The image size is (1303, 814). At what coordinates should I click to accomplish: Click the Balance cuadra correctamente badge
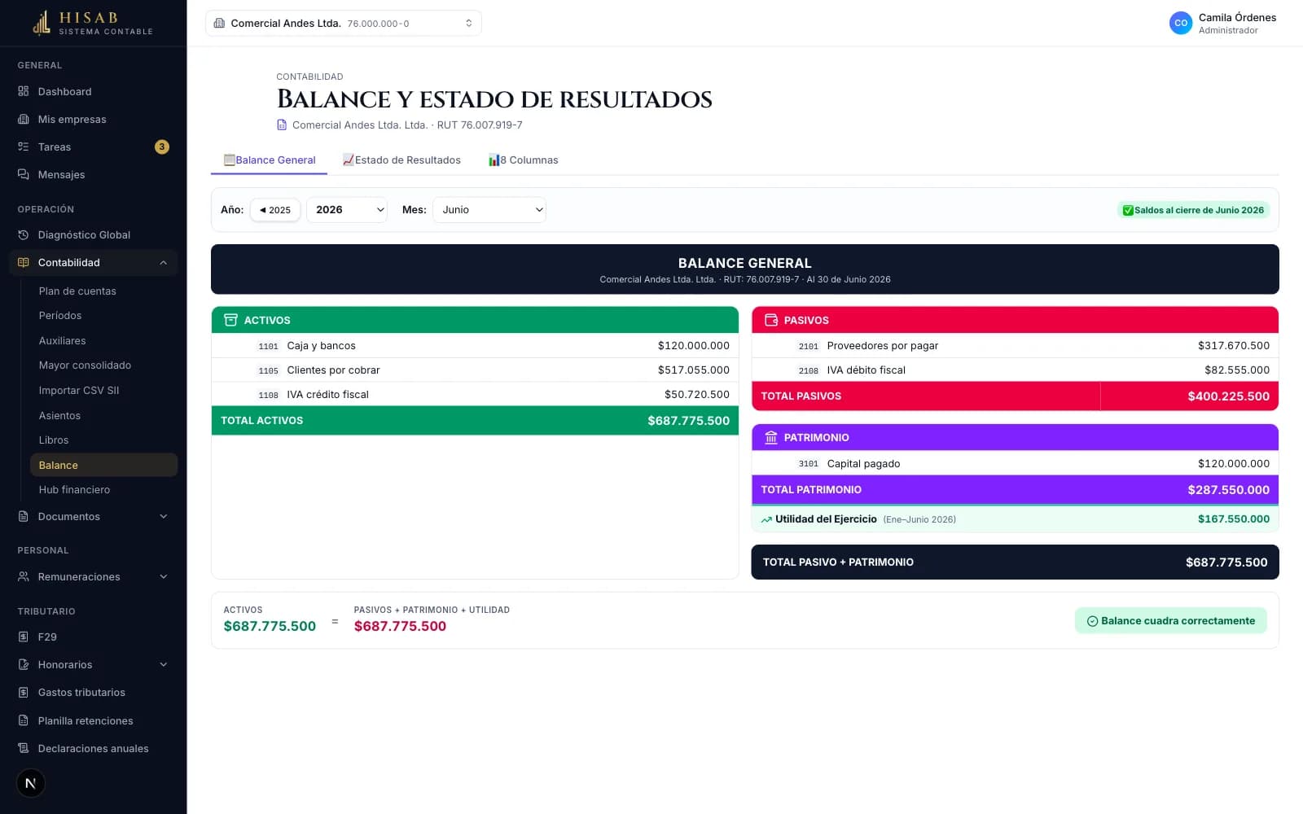coord(1170,620)
